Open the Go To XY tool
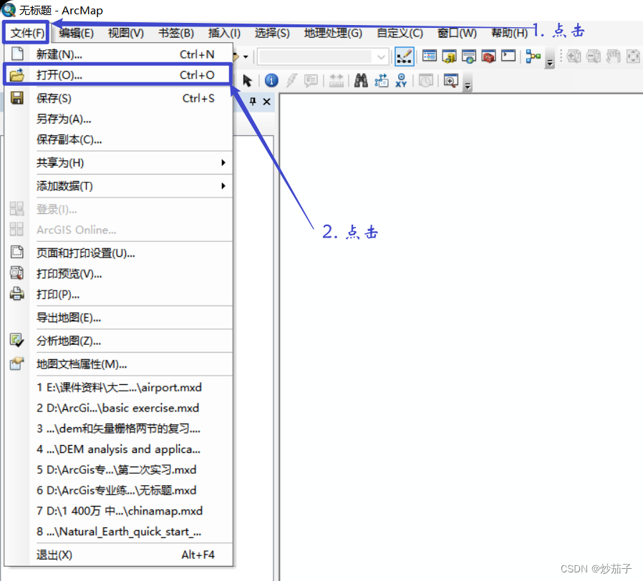 pyautogui.click(x=401, y=80)
